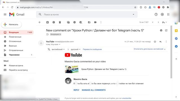The width and height of the screenshot is (180, 101).
Task: Click the sender's profile picture placeholder
Action: tap(41, 43)
